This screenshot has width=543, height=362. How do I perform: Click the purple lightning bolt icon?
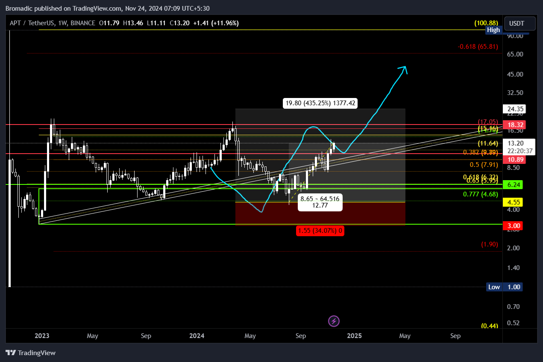334,321
